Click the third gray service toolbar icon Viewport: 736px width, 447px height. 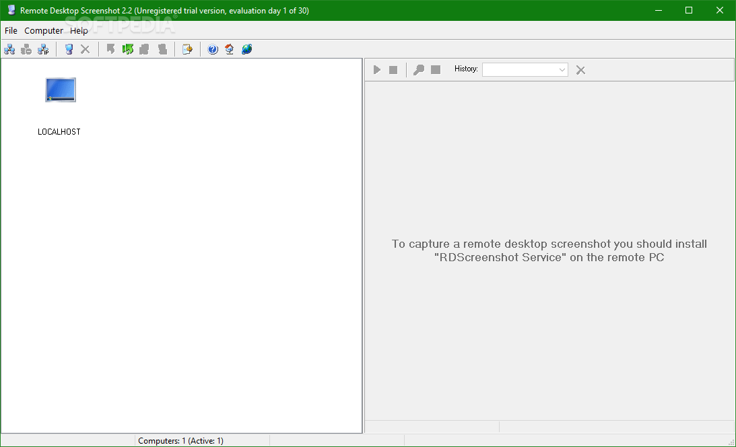tap(145, 49)
